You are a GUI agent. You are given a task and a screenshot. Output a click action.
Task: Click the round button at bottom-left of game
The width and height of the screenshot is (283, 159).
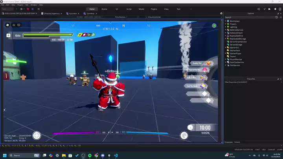point(37,135)
